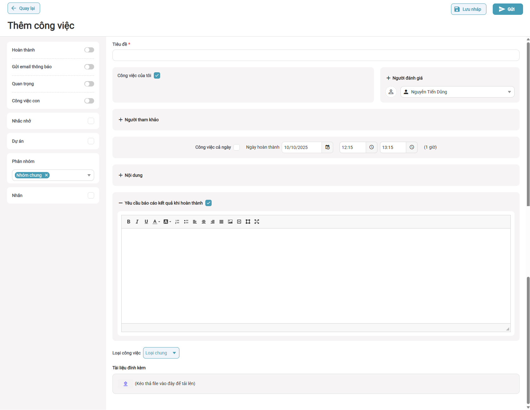Enable the Hoàn thành toggle
The image size is (530, 410).
[x=89, y=50]
